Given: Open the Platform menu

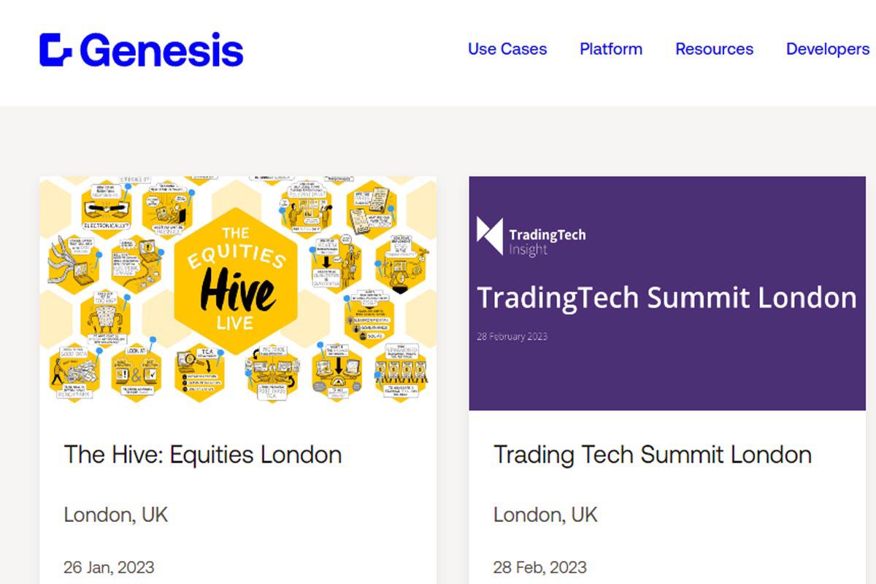Looking at the screenshot, I should point(611,49).
